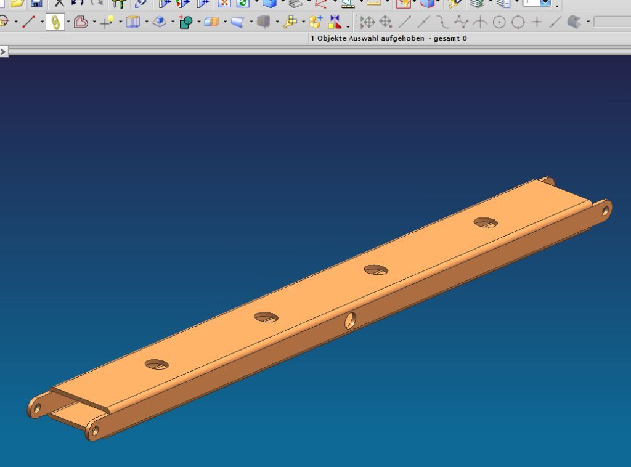Click the save floppy disk icon

pos(36,3)
